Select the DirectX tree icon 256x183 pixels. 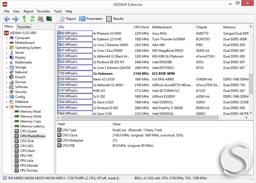pyautogui.click(x=11, y=77)
